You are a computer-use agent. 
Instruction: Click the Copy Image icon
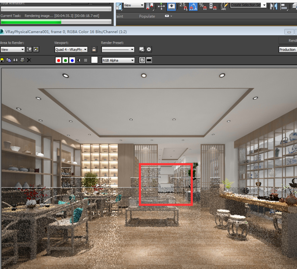[x=9, y=60]
